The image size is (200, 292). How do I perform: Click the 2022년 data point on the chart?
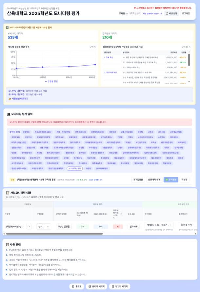tap(16, 68)
